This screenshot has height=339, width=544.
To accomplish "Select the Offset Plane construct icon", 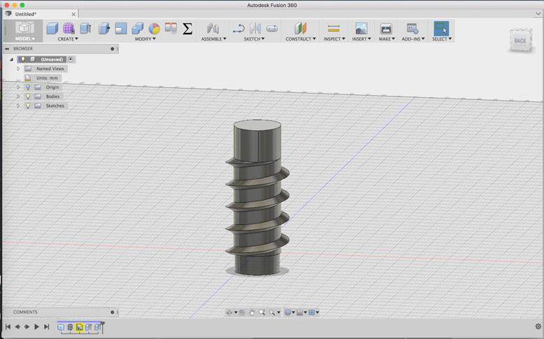I will [301, 29].
